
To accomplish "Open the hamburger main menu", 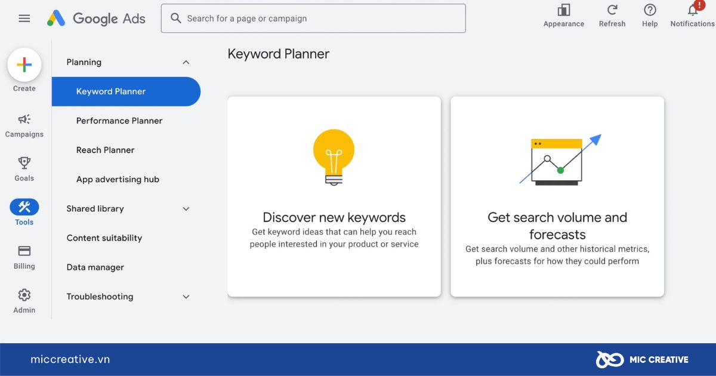I will 24,19.
